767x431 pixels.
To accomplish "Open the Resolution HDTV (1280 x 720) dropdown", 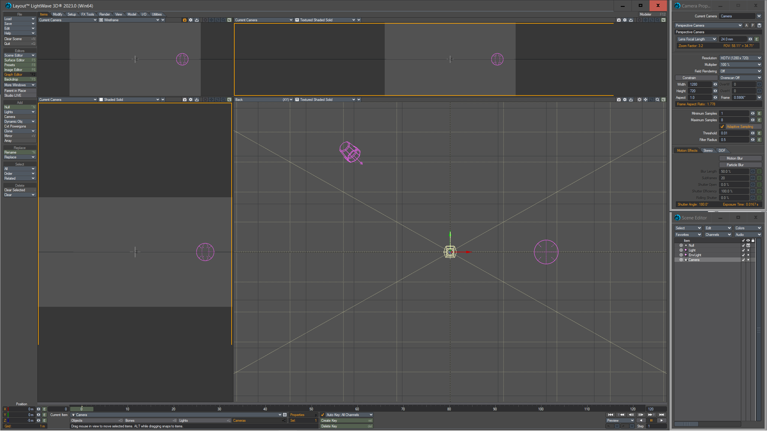I will (740, 58).
